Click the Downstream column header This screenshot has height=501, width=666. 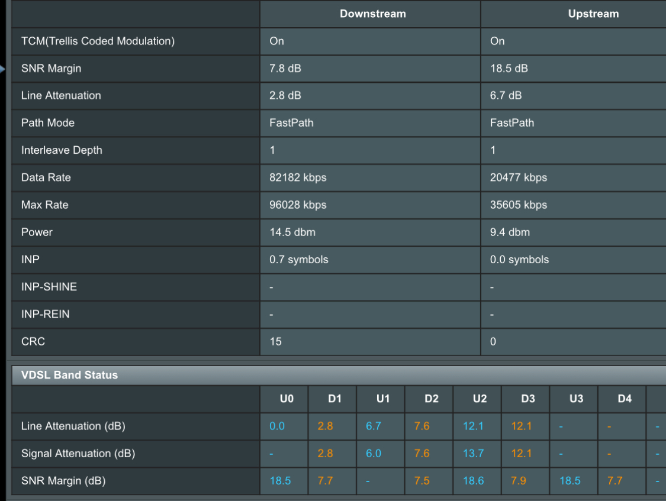tap(372, 14)
